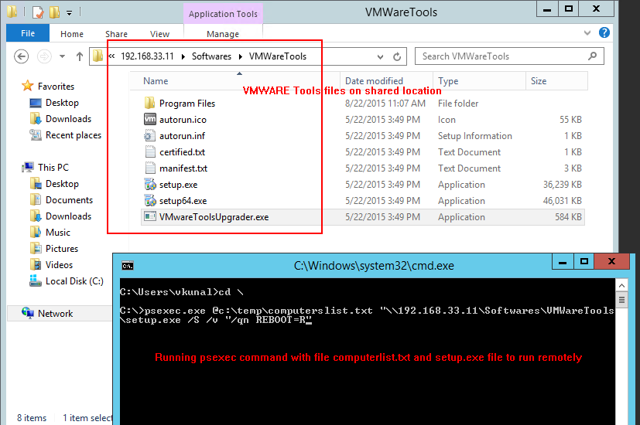Expand the ribbon with the chevron
Screen dimensions: 640x425
[x=587, y=33]
